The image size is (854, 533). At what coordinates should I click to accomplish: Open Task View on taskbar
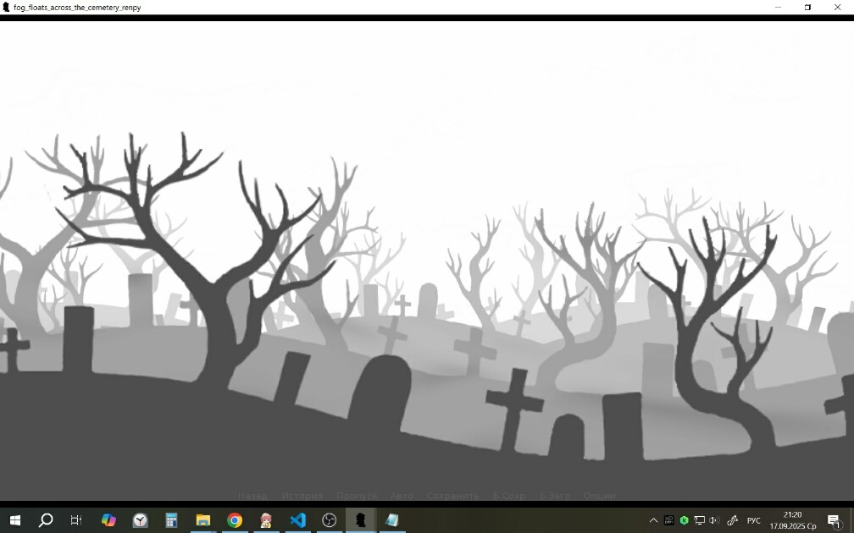coord(76,520)
